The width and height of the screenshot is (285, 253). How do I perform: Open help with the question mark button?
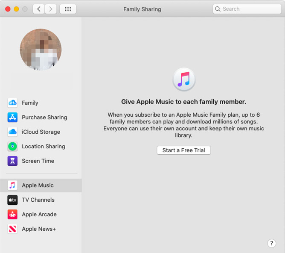271,243
